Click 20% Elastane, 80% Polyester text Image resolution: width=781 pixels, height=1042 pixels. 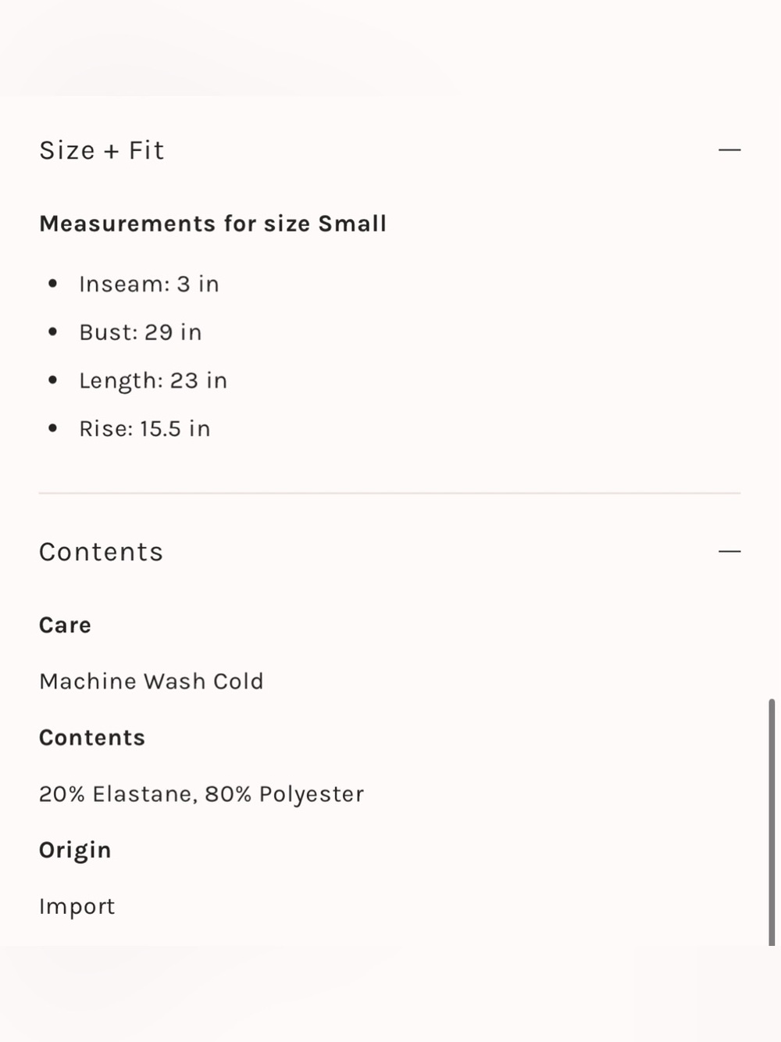click(201, 794)
